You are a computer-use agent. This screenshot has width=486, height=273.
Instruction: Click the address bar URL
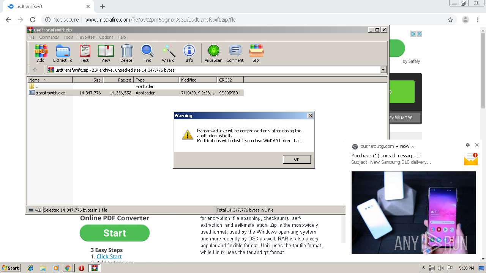pyautogui.click(x=160, y=20)
